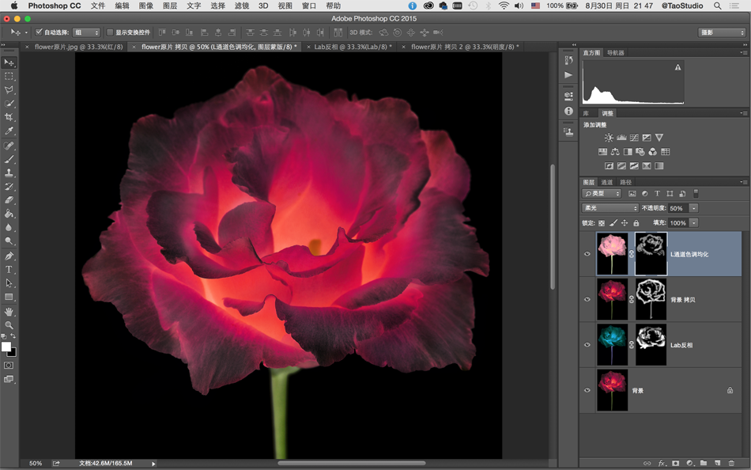Open fill slider dropdown arrow
751x470 pixels.
693,223
